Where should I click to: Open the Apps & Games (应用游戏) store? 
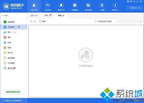pos(48,7)
